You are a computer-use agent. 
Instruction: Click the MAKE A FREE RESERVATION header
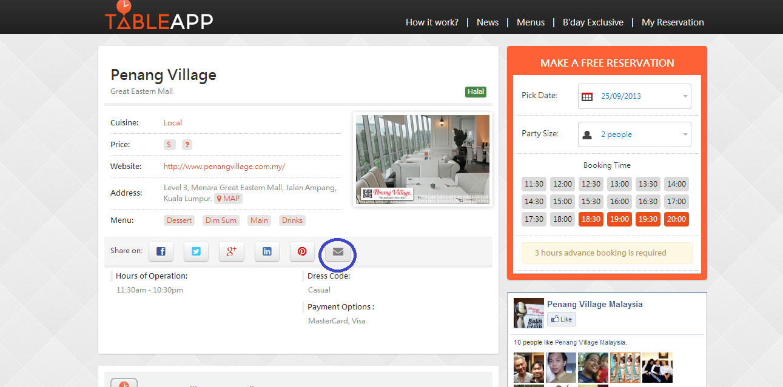click(607, 63)
